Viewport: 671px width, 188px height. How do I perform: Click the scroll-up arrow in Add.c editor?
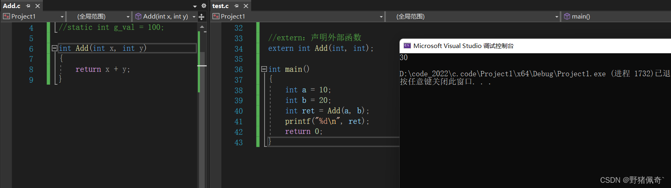(202, 27)
